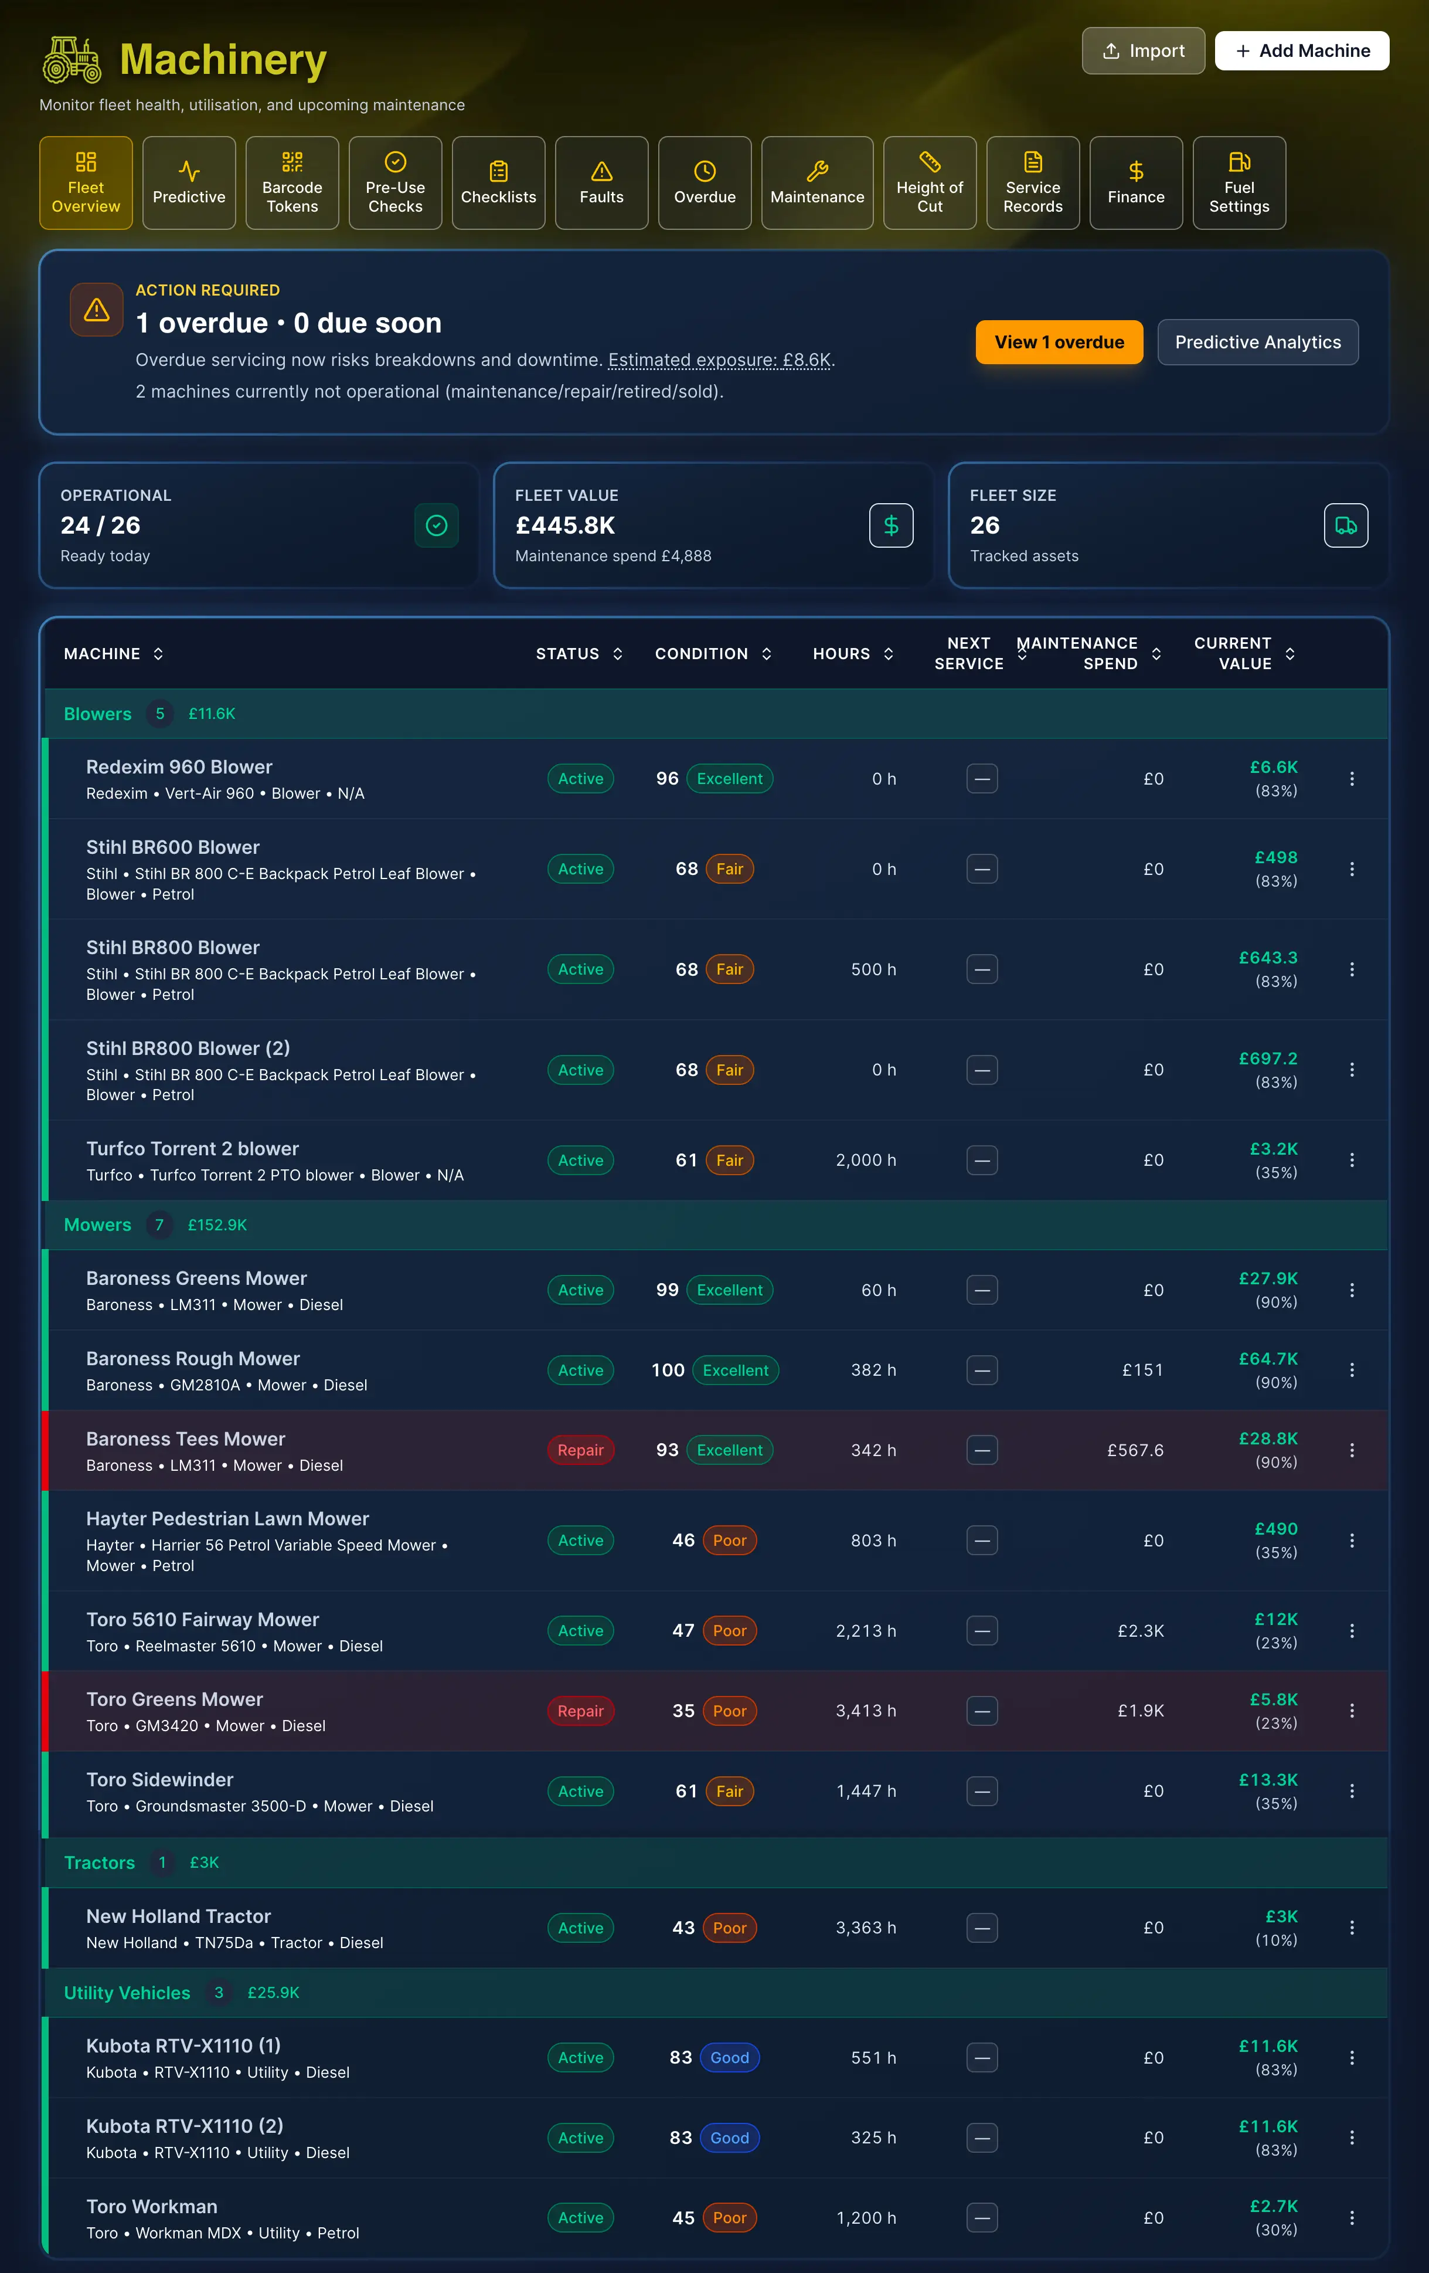
Task: Open three-dot menu for Toro Greens Mower
Action: click(x=1352, y=1711)
